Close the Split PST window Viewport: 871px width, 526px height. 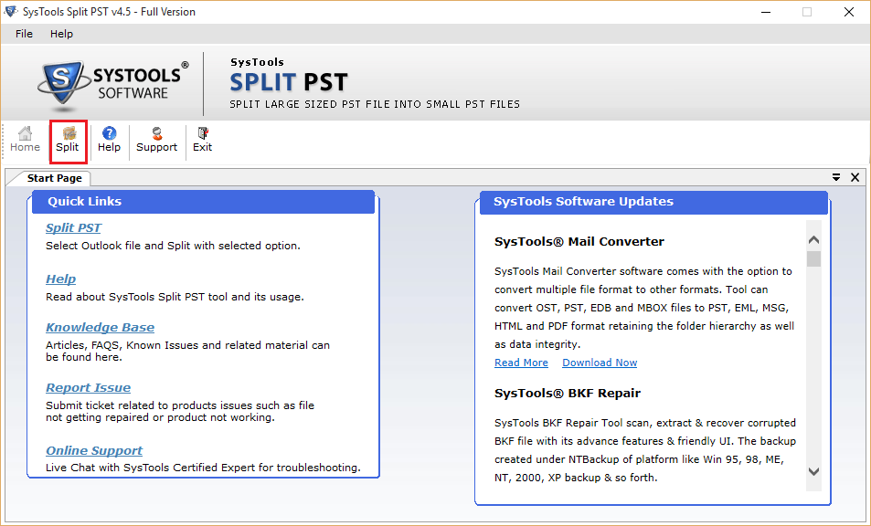pyautogui.click(x=849, y=12)
